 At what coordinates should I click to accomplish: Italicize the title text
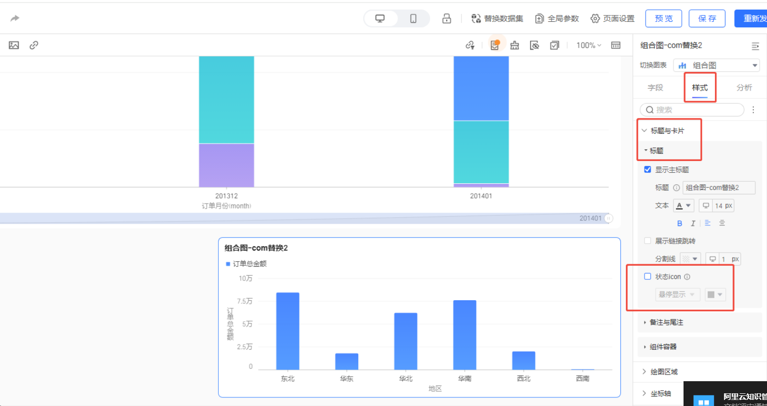(693, 223)
